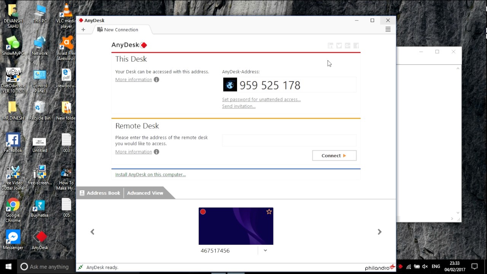Click the ENG language indicator
The image size is (487, 274).
click(x=436, y=267)
